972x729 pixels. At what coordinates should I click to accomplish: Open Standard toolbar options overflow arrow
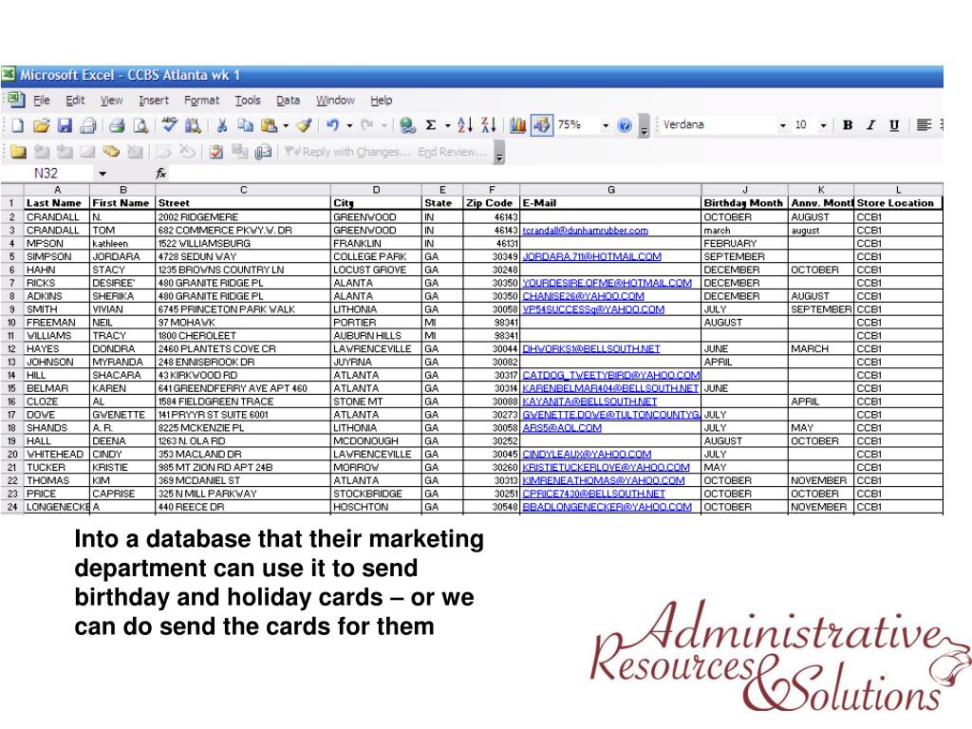click(645, 126)
